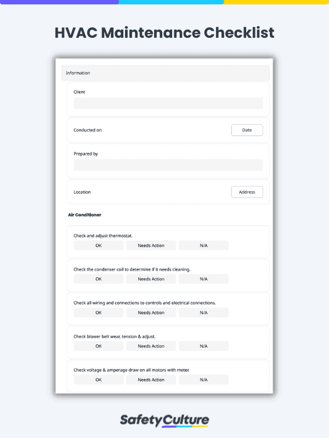
Task: Click the Client input field
Action: click(x=168, y=103)
